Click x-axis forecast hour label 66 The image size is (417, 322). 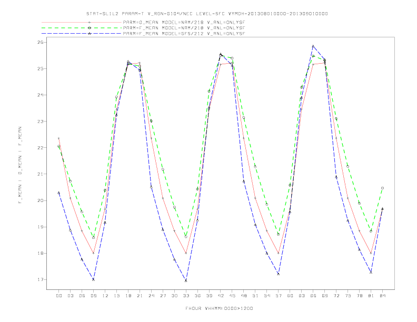(x=313, y=296)
